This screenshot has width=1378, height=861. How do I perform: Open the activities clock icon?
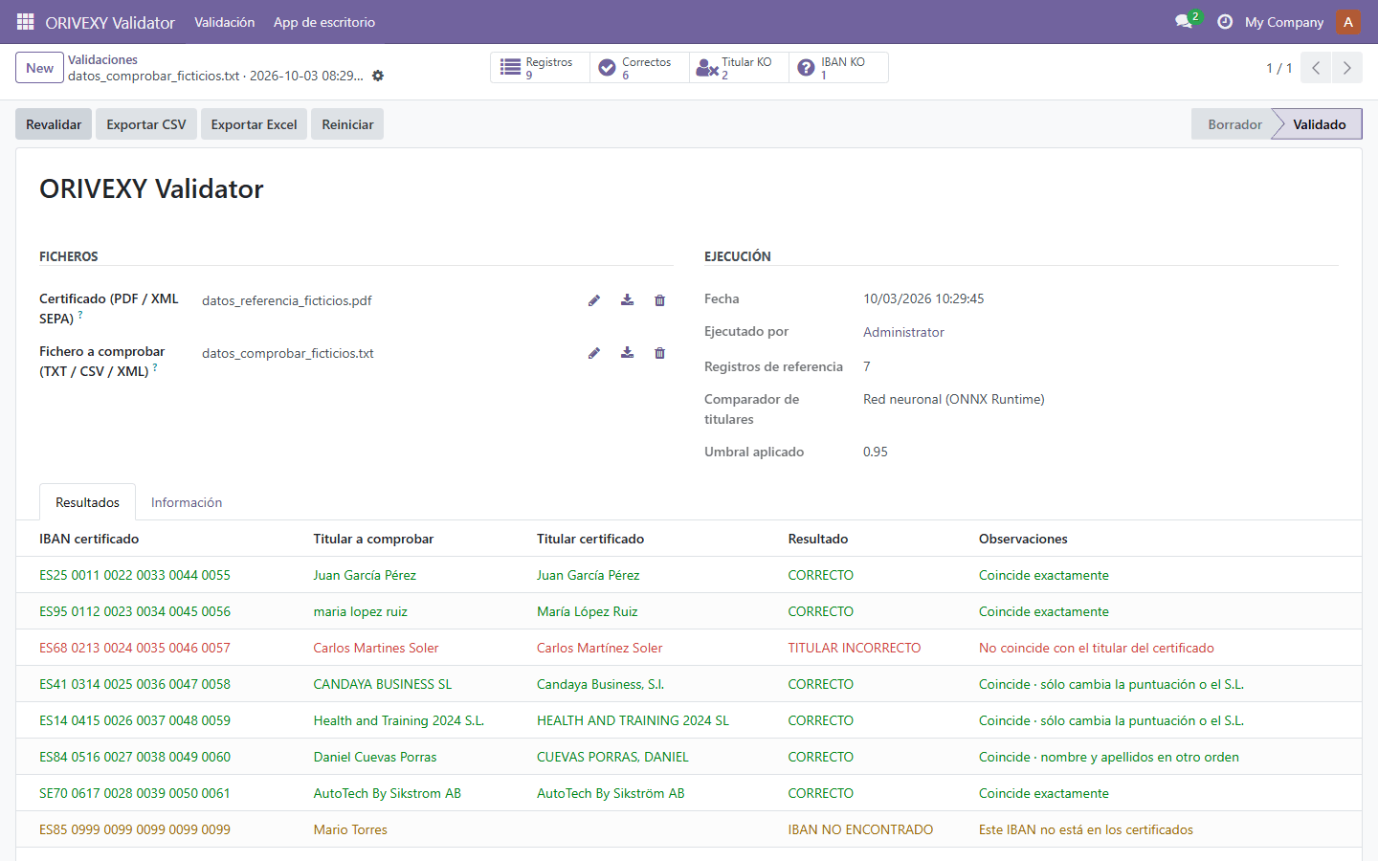pos(1225,22)
